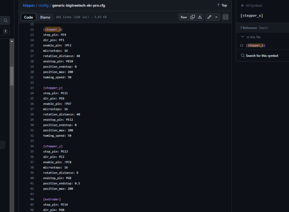Click 'dir_pin: PF1' line
Screen dimensions: 289x212
(54, 40)
